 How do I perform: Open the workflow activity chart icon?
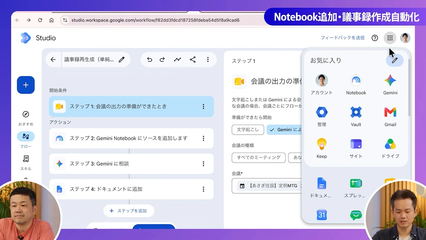pos(177,60)
